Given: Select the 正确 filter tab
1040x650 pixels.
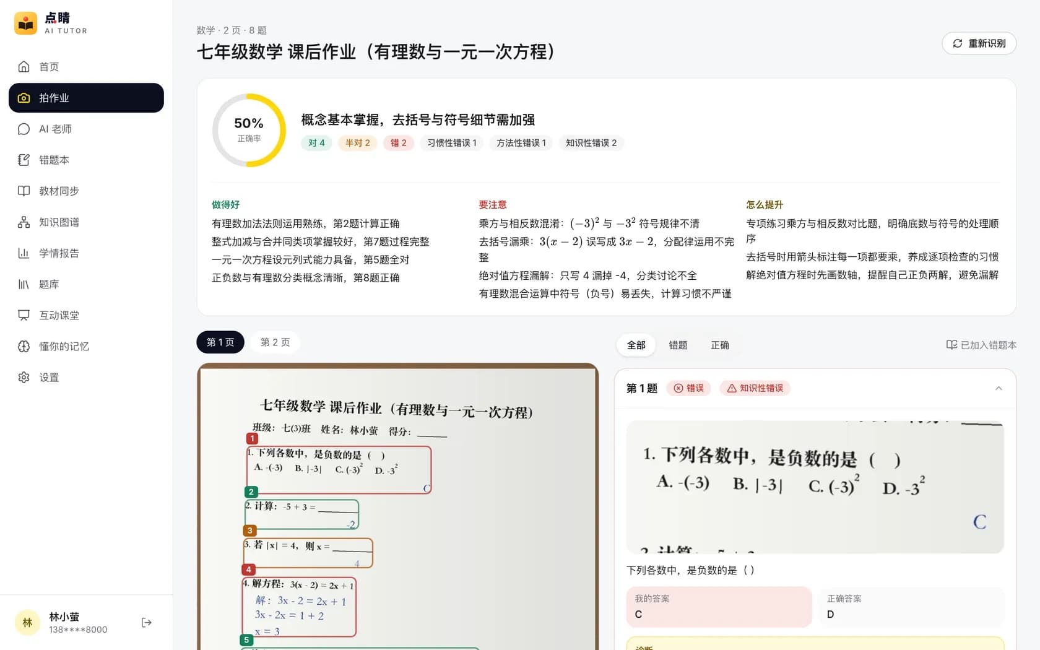Looking at the screenshot, I should click(720, 345).
